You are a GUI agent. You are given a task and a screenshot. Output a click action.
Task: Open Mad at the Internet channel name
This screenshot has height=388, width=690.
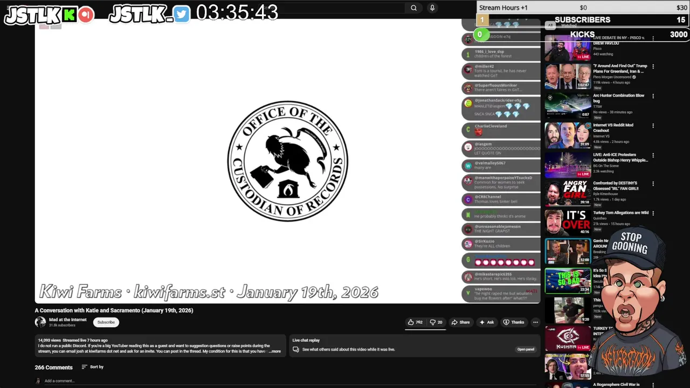point(68,320)
